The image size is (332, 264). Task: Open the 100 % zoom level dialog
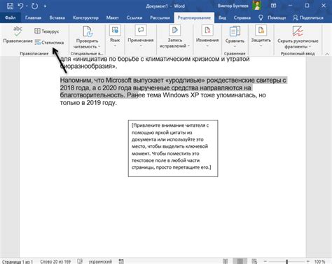[319, 261]
